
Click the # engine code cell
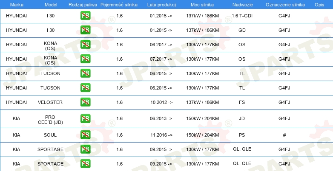coord(284,135)
